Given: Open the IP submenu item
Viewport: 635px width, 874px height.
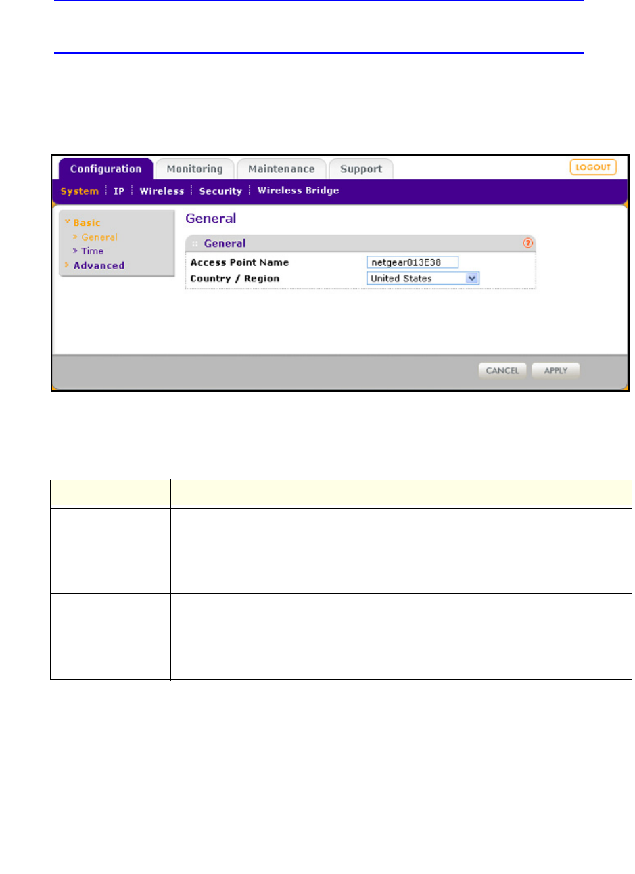Looking at the screenshot, I should click(119, 191).
